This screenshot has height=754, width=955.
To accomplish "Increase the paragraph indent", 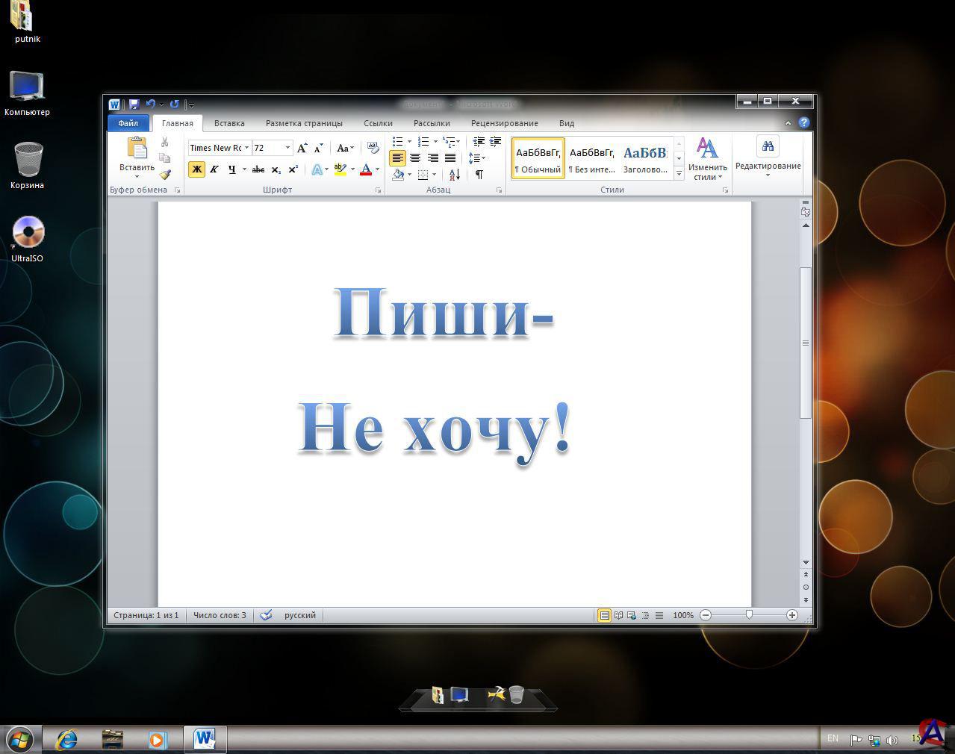I will point(495,141).
